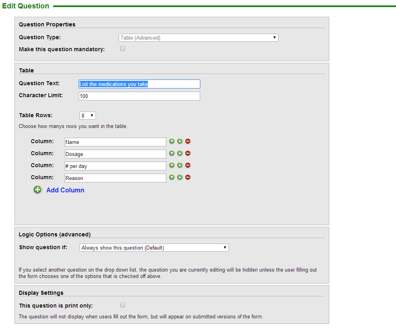Image resolution: width=396 pixels, height=328 pixels.
Task: Check 'This question is print only'
Action: pos(123,305)
